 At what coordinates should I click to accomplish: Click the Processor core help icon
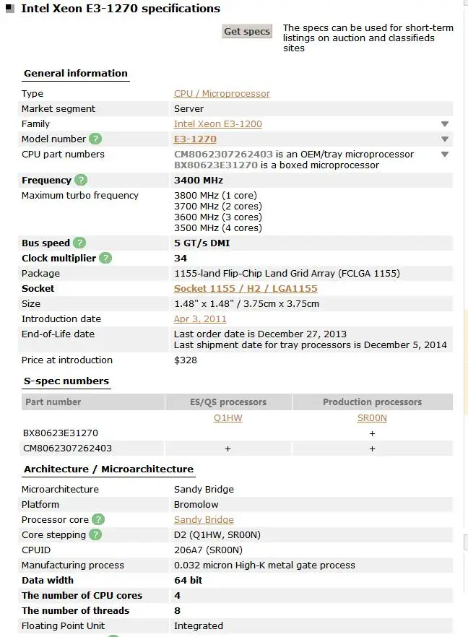98,520
